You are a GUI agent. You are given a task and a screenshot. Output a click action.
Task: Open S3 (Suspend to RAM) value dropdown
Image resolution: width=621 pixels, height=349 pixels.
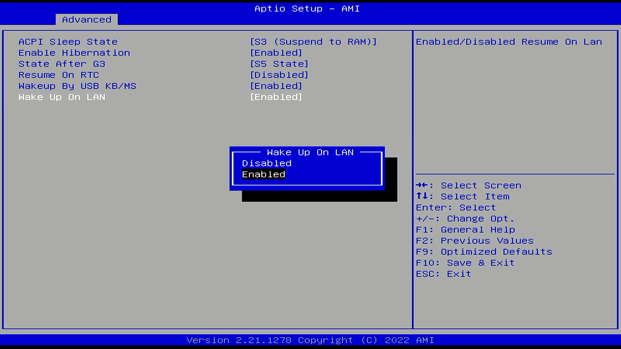tap(313, 42)
